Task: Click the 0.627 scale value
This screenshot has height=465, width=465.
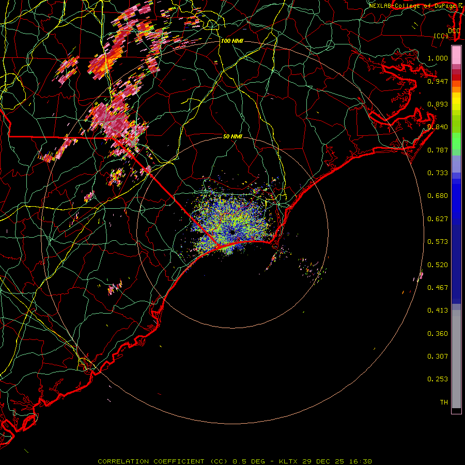Action: [x=438, y=219]
